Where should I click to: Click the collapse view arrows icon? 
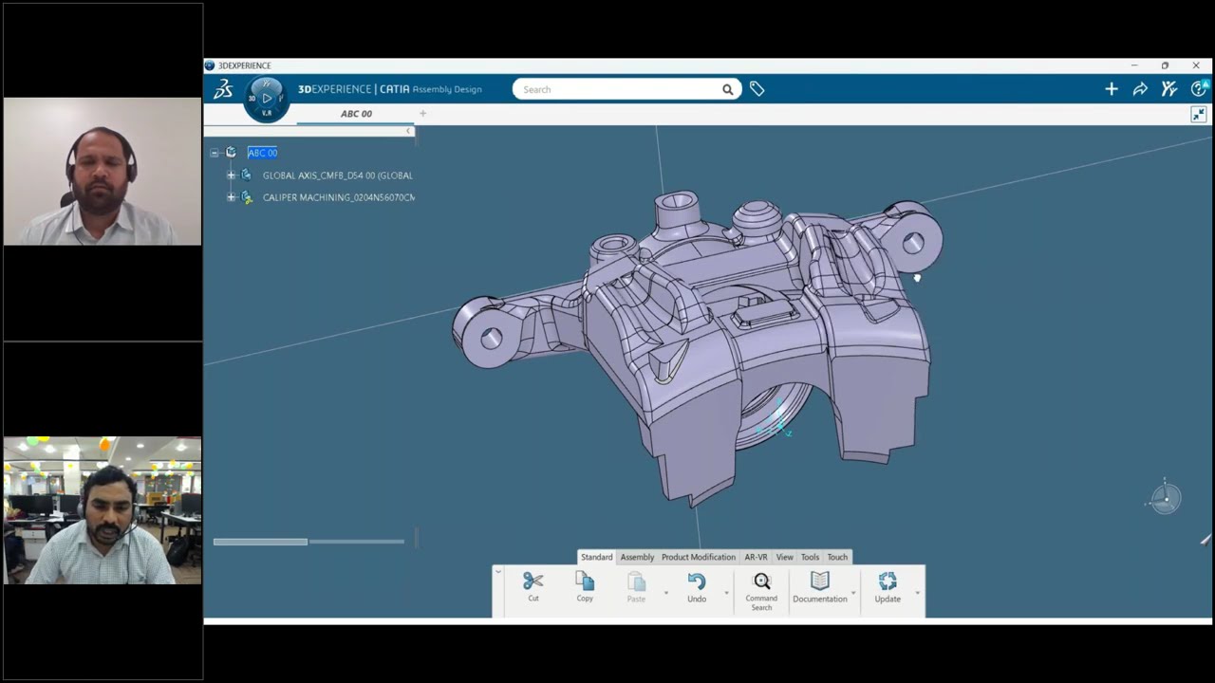pos(1199,115)
